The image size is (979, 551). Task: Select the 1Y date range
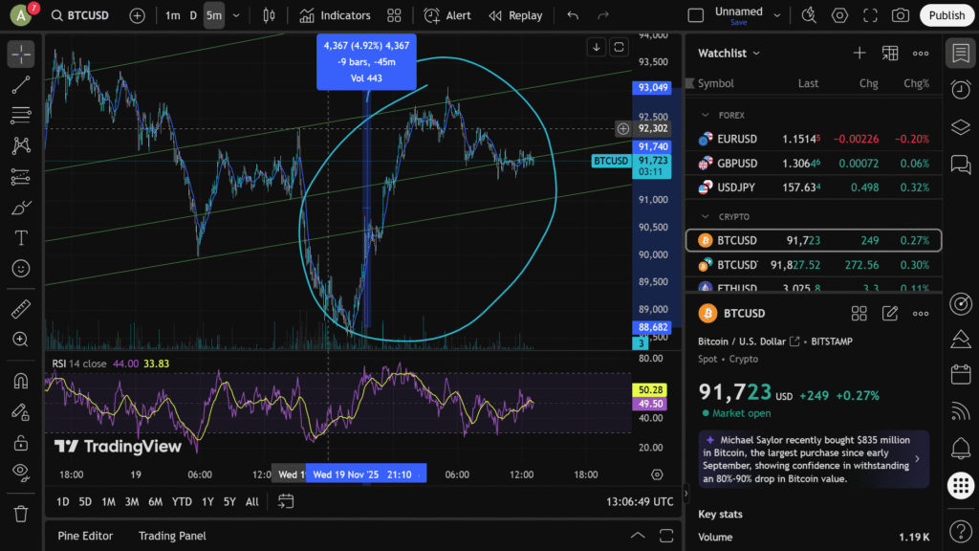coord(207,501)
